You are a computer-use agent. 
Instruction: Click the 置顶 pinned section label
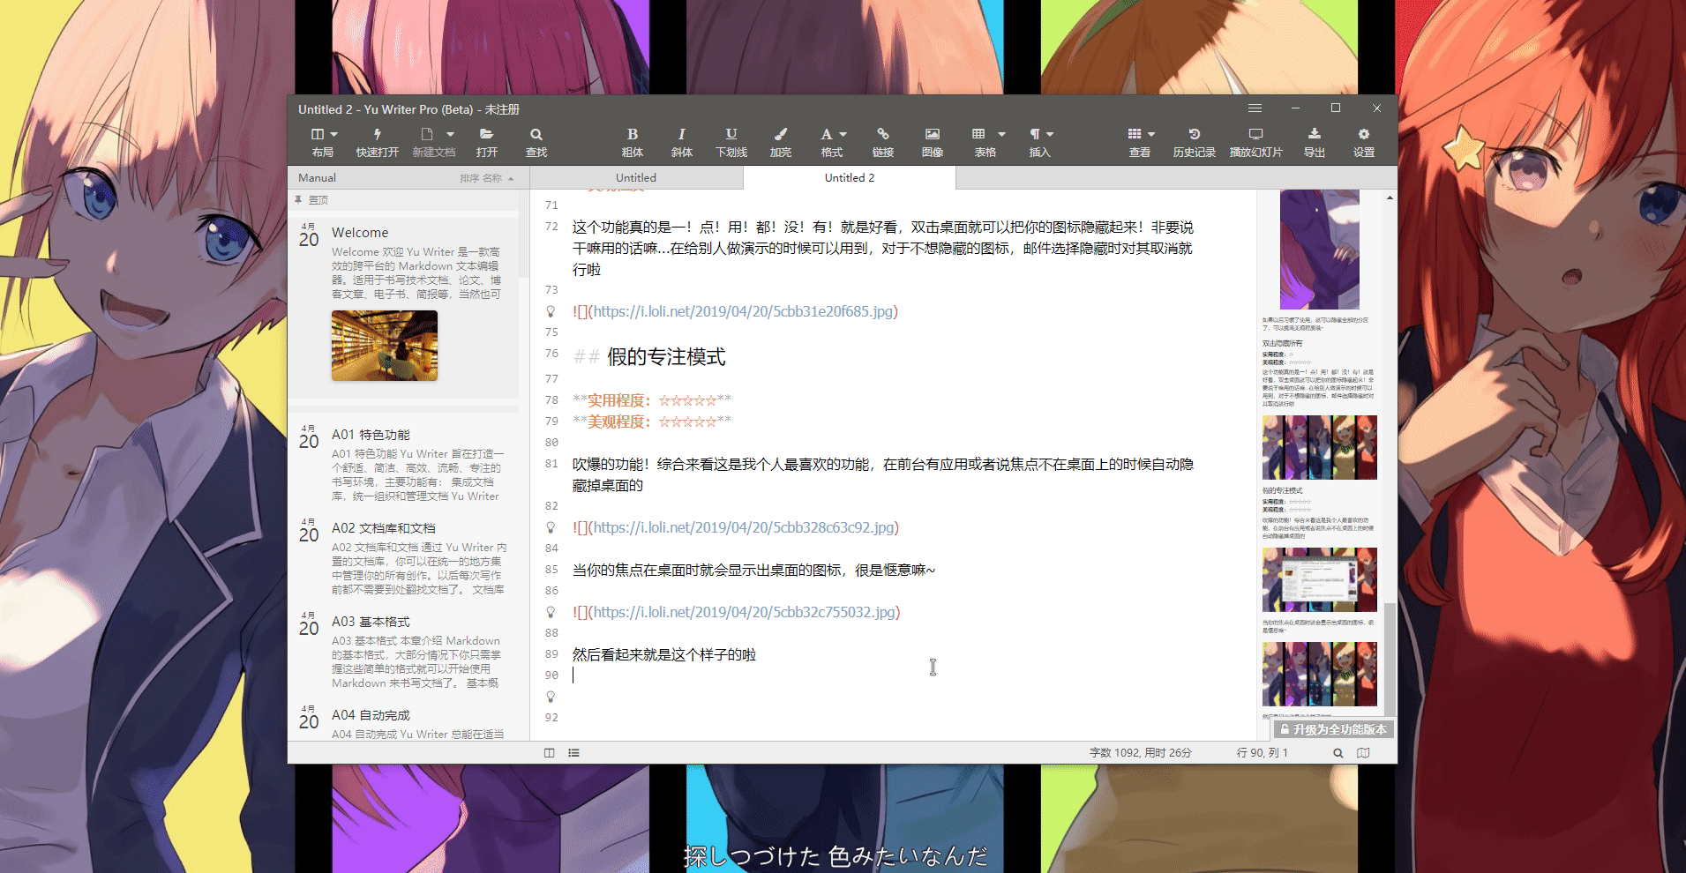pyautogui.click(x=318, y=200)
